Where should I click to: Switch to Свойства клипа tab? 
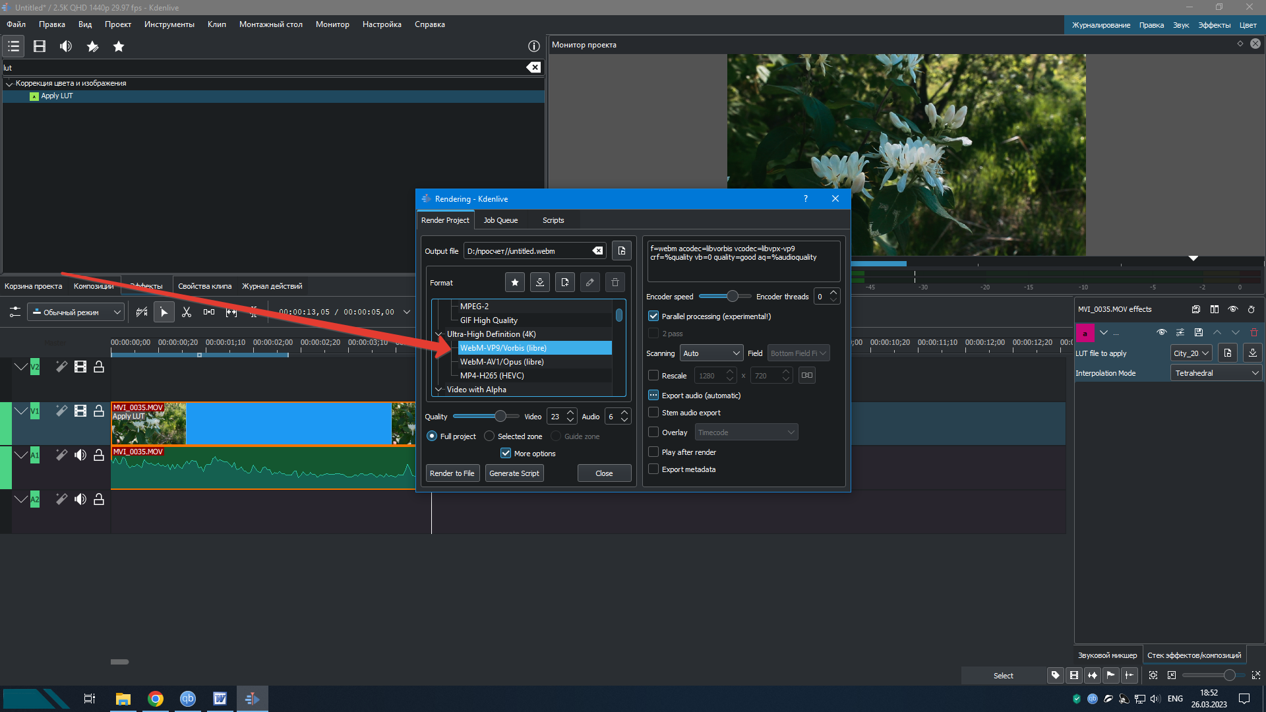click(x=204, y=286)
